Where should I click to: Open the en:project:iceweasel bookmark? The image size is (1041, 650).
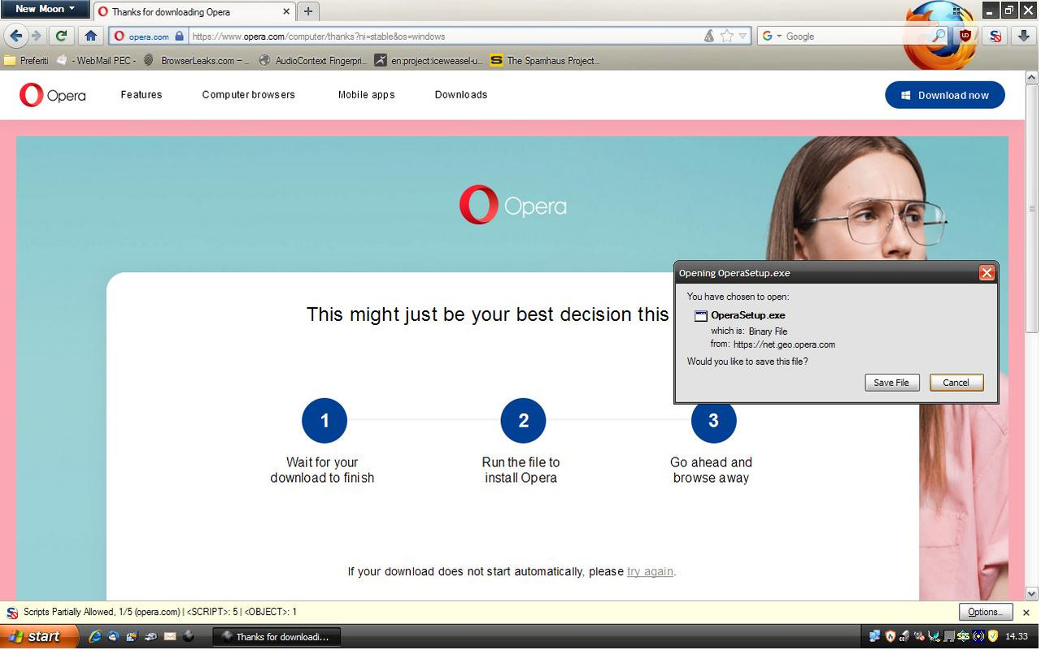click(x=429, y=60)
